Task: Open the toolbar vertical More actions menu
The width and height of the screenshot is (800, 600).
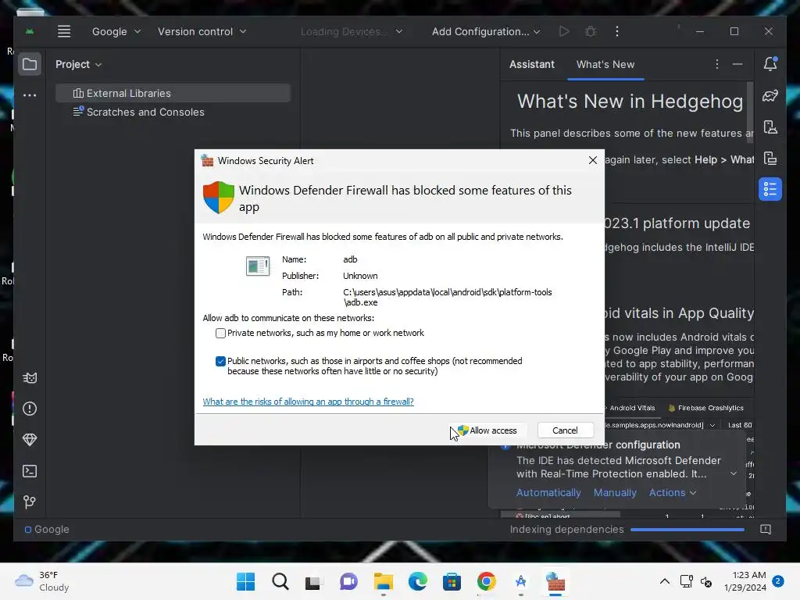Action: click(x=617, y=31)
